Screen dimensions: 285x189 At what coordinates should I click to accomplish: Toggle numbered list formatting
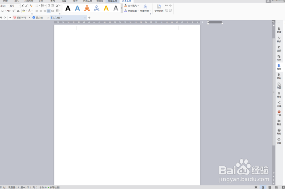pos(42,6)
